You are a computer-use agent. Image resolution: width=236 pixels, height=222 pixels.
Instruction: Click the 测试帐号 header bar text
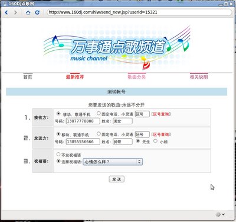116,92
